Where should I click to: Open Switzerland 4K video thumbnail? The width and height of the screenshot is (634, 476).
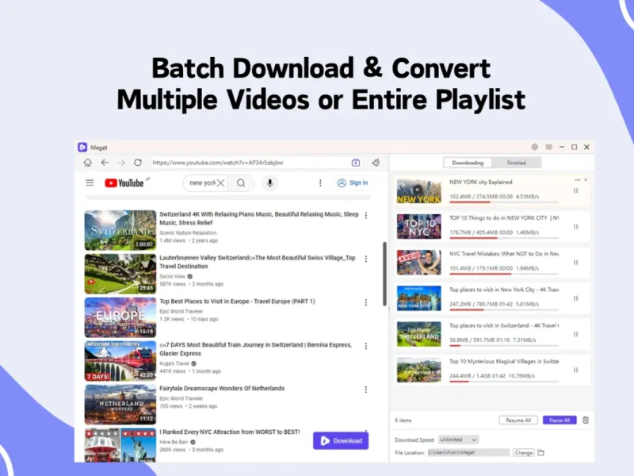coord(120,230)
